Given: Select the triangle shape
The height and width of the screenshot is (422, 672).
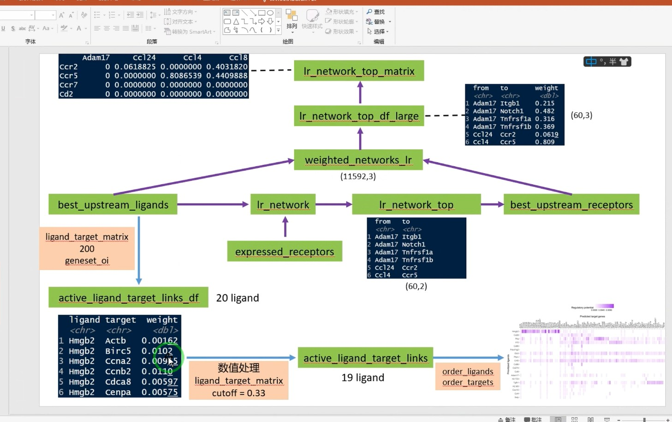Looking at the screenshot, I should pos(236,21).
